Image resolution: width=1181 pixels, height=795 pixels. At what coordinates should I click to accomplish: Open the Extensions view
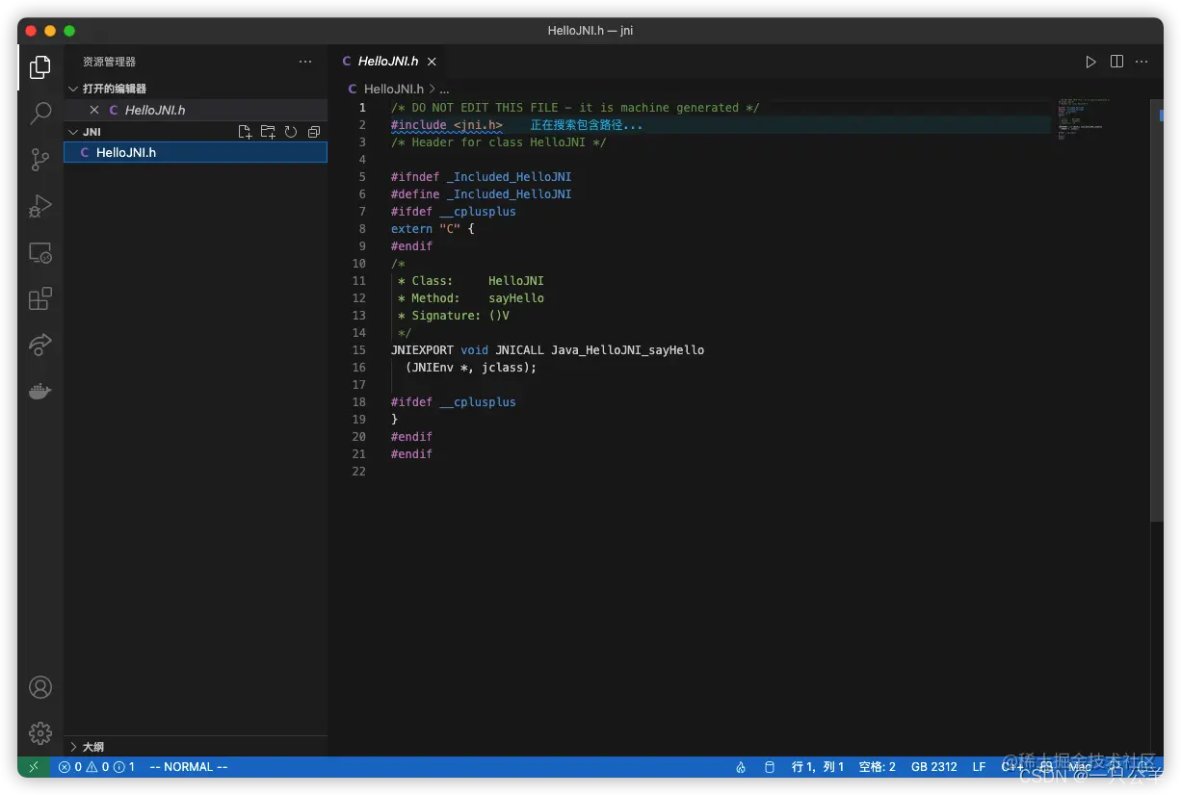point(40,298)
